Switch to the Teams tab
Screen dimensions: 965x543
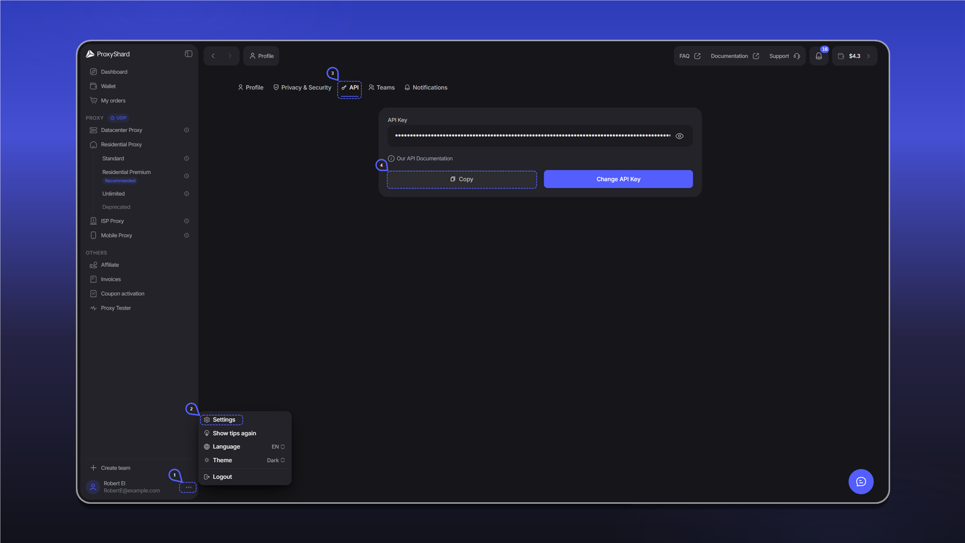coord(381,87)
